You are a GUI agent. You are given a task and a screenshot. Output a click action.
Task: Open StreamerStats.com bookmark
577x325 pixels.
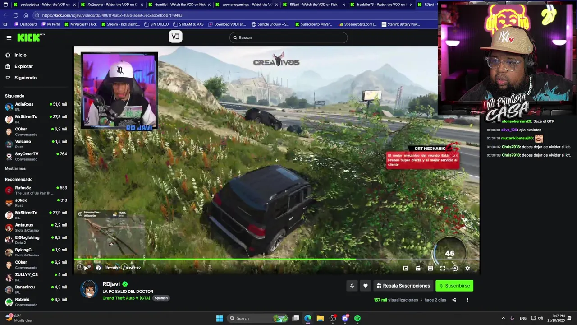click(357, 24)
